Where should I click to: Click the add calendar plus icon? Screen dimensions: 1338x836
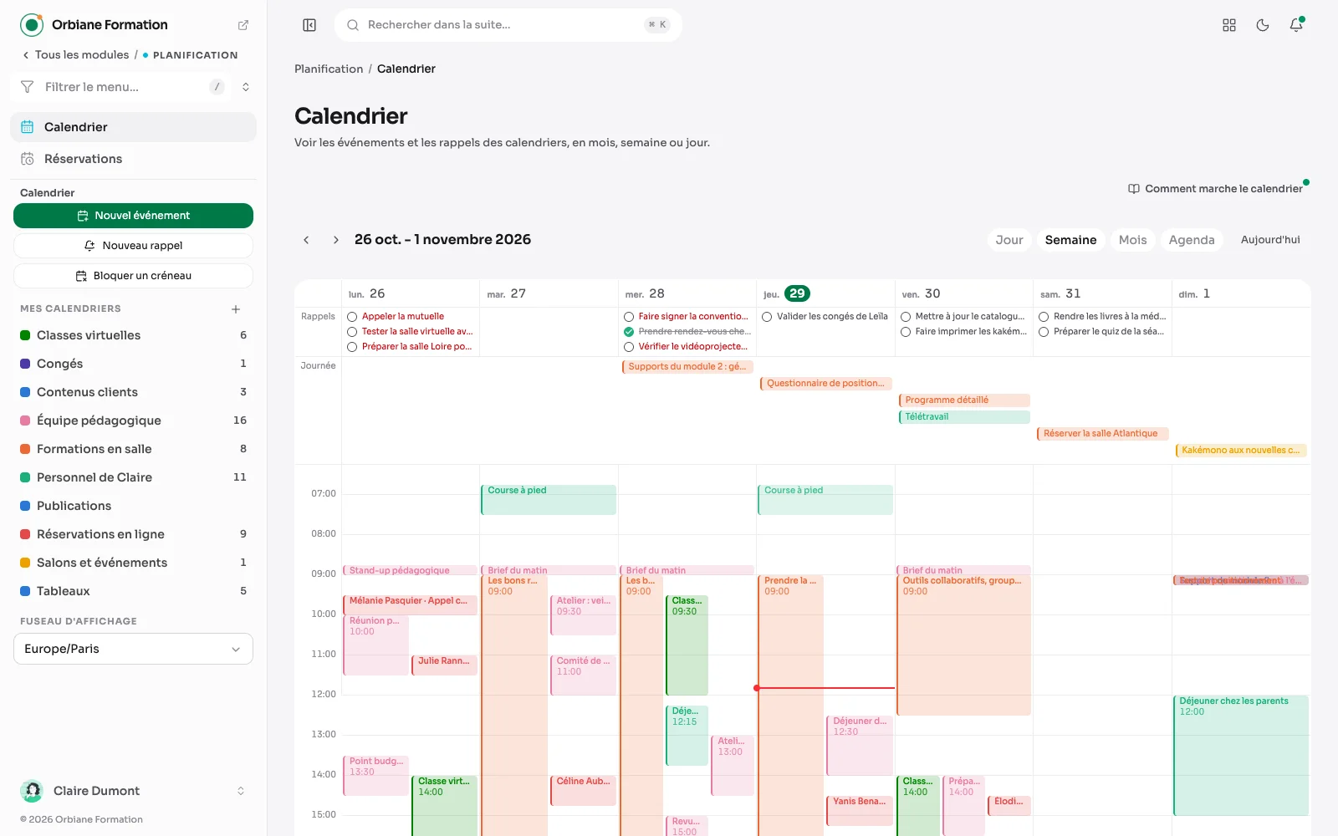pyautogui.click(x=236, y=309)
